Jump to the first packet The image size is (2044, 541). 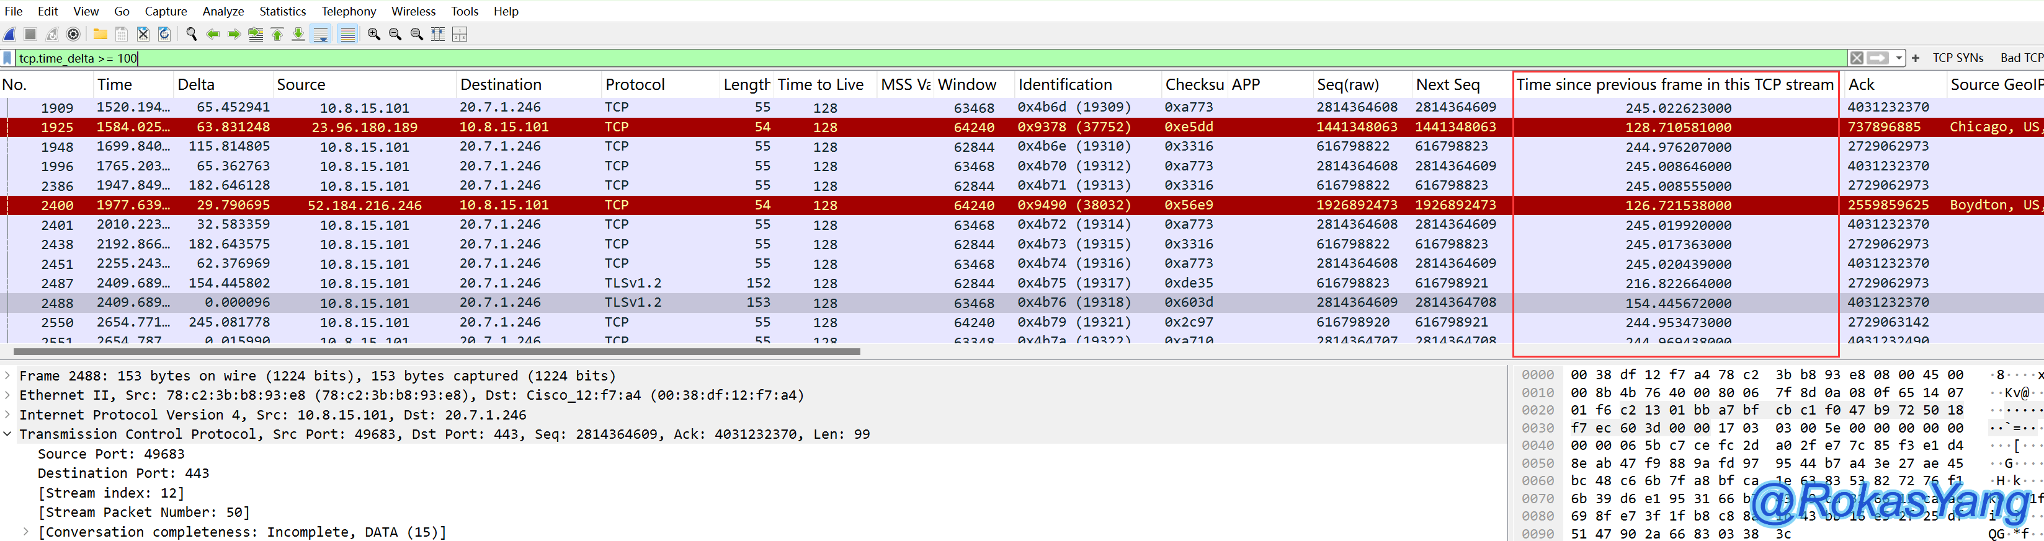coord(277,34)
